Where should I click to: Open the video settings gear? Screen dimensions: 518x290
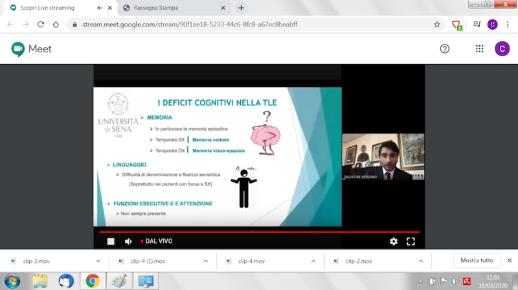pos(394,242)
